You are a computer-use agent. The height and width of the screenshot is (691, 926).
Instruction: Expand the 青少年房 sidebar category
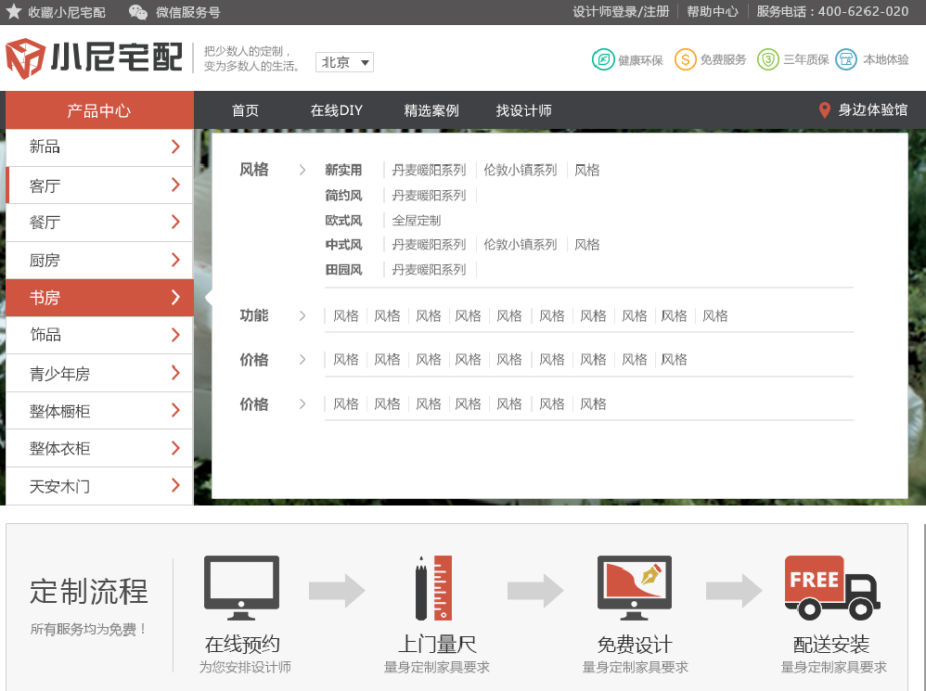[175, 374]
